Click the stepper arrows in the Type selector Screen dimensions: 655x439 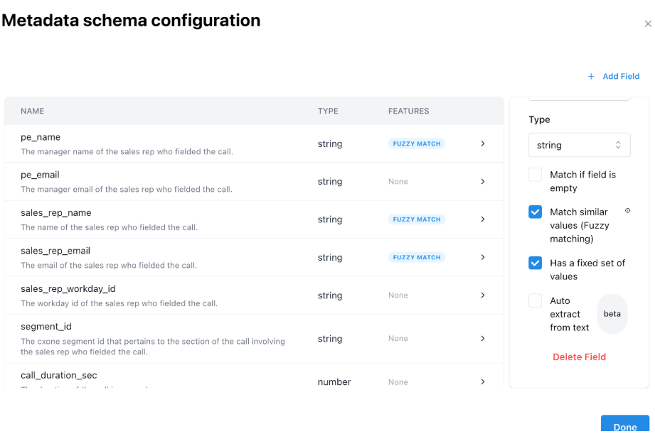click(x=619, y=145)
